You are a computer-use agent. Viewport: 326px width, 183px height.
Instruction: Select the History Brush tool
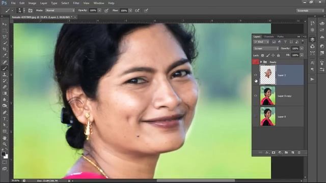[x=5, y=81]
